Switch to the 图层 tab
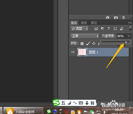The image size is (133, 114). (74, 23)
